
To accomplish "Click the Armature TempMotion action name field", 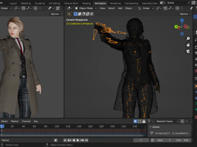I will point(172,134).
